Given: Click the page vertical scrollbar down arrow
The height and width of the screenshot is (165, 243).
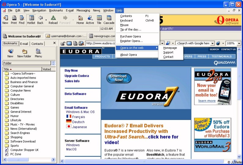Looking at the screenshot, I should pyautogui.click(x=239, y=156).
